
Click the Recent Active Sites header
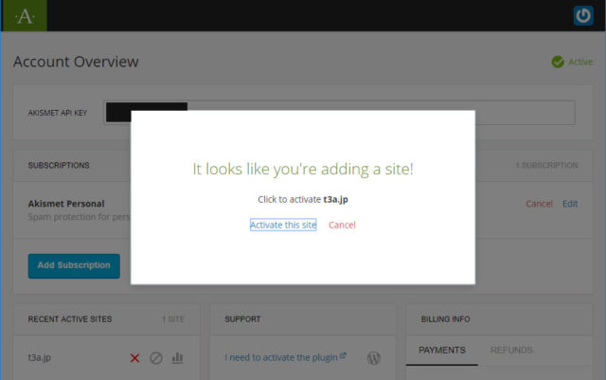point(69,319)
